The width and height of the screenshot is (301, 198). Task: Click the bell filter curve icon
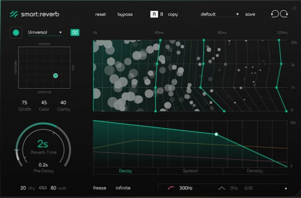pyautogui.click(x=222, y=188)
